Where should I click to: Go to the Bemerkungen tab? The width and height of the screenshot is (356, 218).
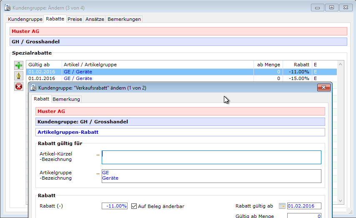[124, 19]
